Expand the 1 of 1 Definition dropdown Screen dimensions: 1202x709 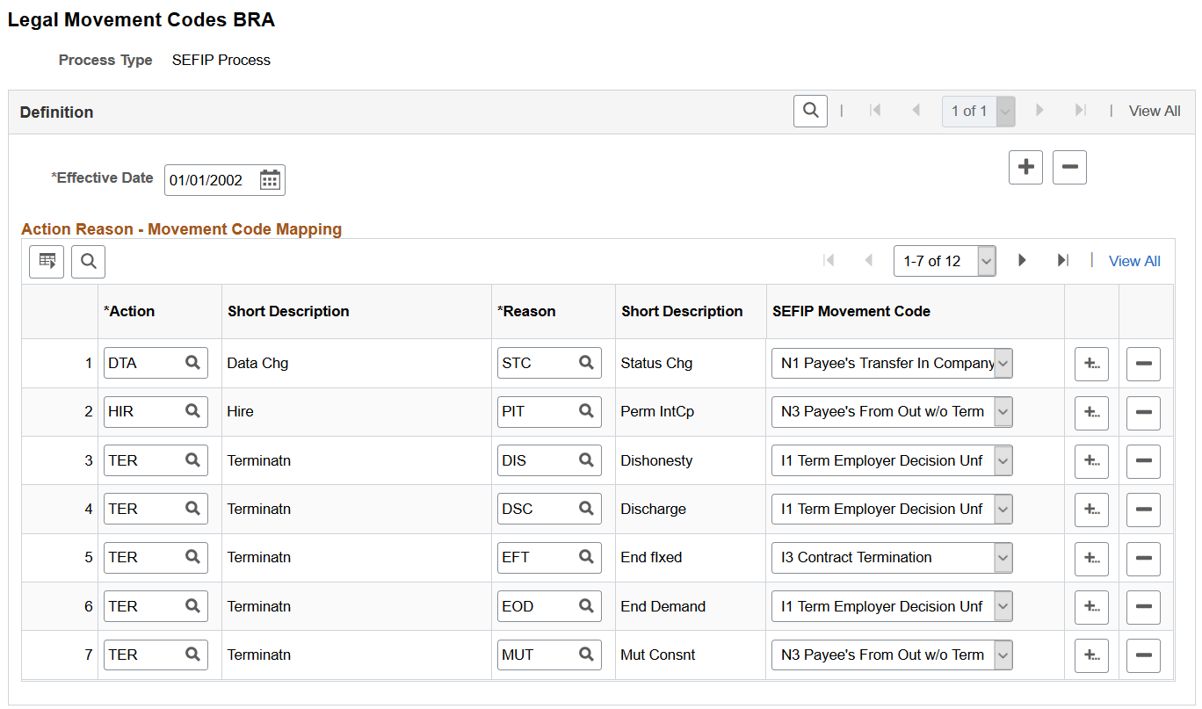(1006, 111)
